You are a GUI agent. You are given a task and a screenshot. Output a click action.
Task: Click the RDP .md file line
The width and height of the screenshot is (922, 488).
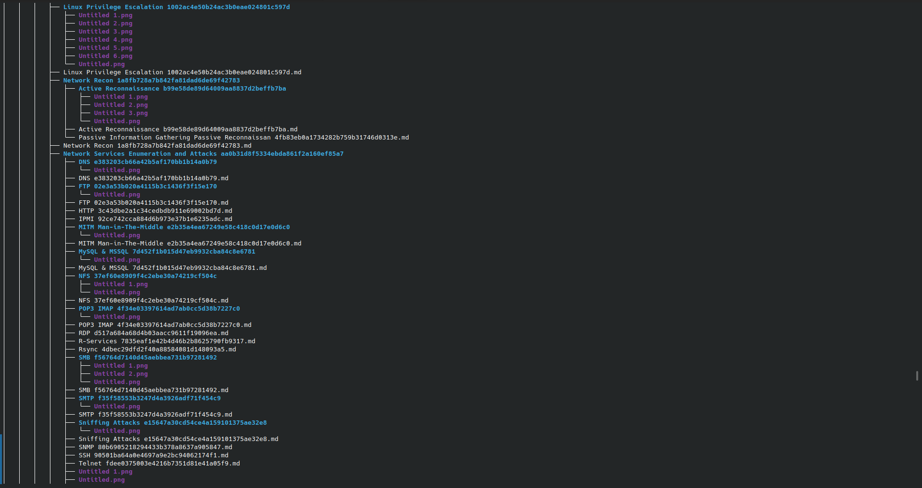pyautogui.click(x=154, y=333)
